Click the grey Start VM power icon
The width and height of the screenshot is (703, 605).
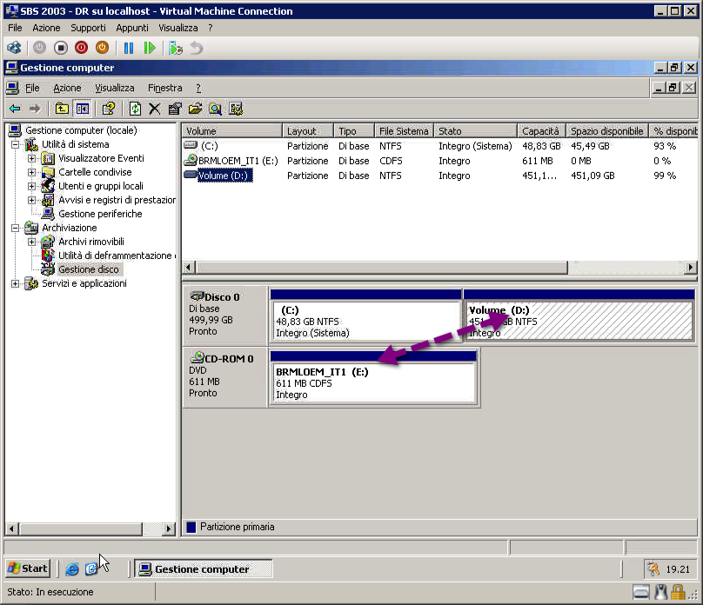tap(39, 48)
